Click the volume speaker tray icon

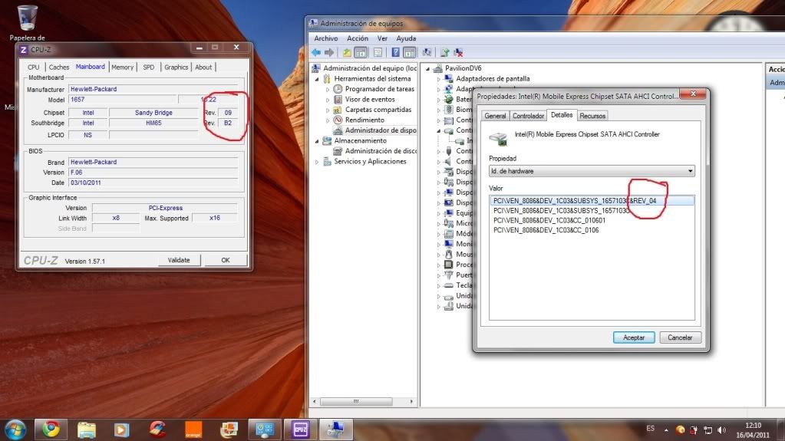coord(721,430)
